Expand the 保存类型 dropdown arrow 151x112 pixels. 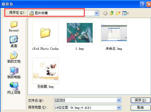pyautogui.click(x=119, y=108)
